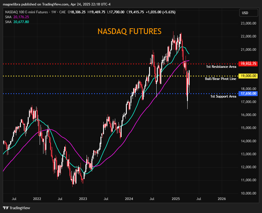Viewport: 262px width, 213px height.
Task: Click the magenta SMA 20,176.25 legend entry
Action: 17,17
